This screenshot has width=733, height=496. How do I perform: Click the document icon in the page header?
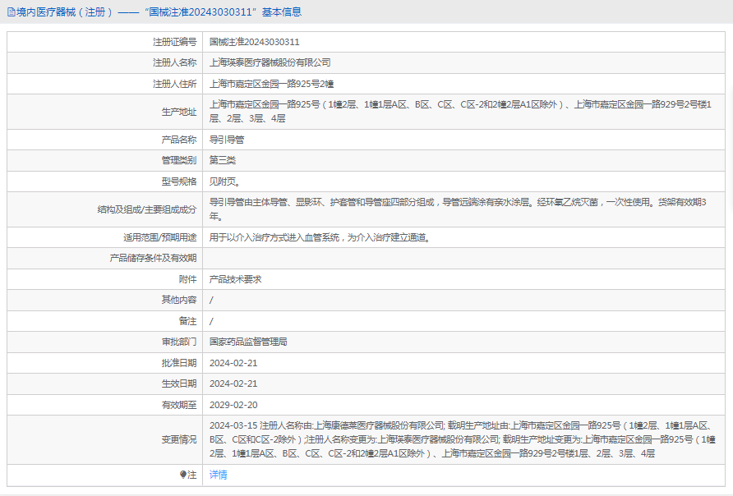coord(12,12)
